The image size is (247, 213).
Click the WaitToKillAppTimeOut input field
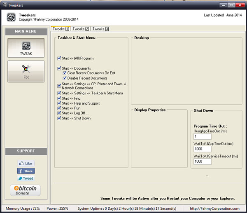click(x=202, y=149)
